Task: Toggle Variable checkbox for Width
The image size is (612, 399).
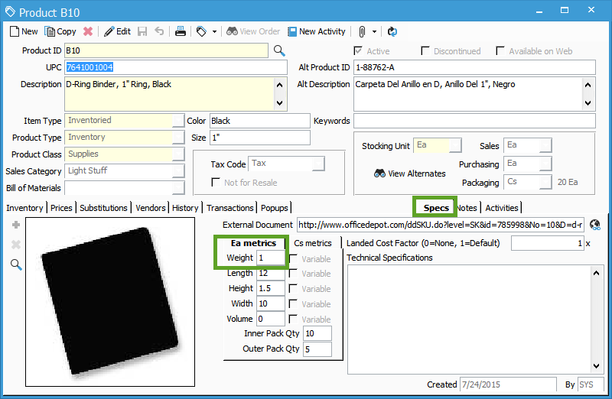Action: pos(293,303)
